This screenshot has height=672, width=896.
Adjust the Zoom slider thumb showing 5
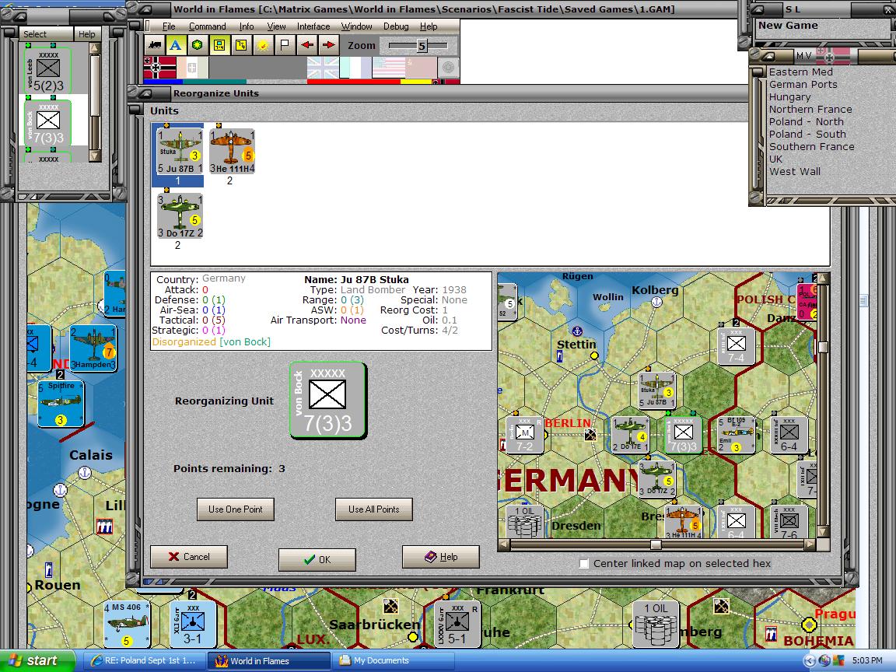(422, 46)
